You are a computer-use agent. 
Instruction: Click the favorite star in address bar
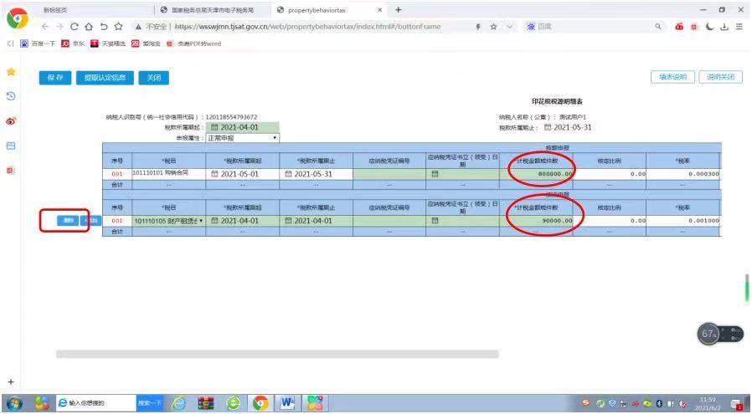pos(493,27)
